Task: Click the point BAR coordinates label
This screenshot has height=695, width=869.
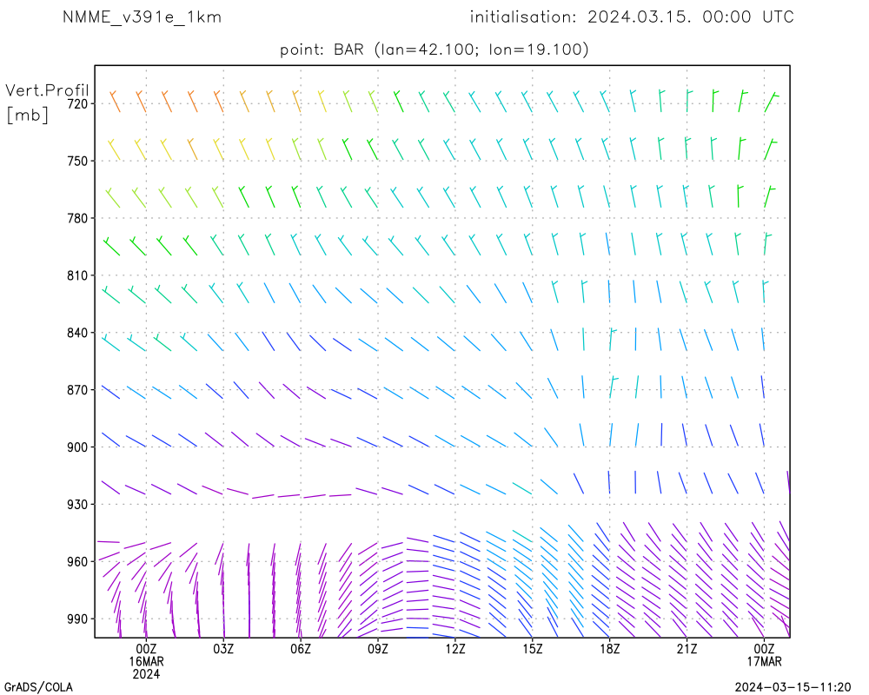Action: click(434, 50)
